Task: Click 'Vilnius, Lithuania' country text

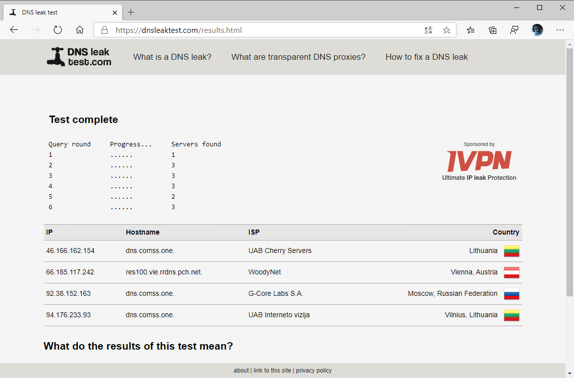Action: pyautogui.click(x=471, y=315)
